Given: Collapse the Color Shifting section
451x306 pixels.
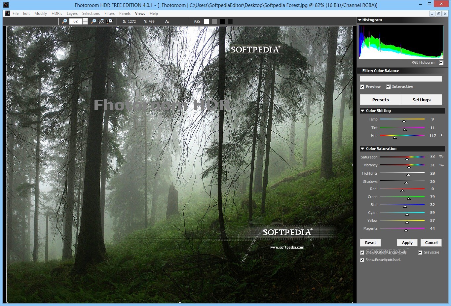Looking at the screenshot, I should point(362,111).
